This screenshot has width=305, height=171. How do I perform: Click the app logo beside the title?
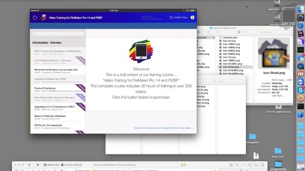tap(43, 18)
